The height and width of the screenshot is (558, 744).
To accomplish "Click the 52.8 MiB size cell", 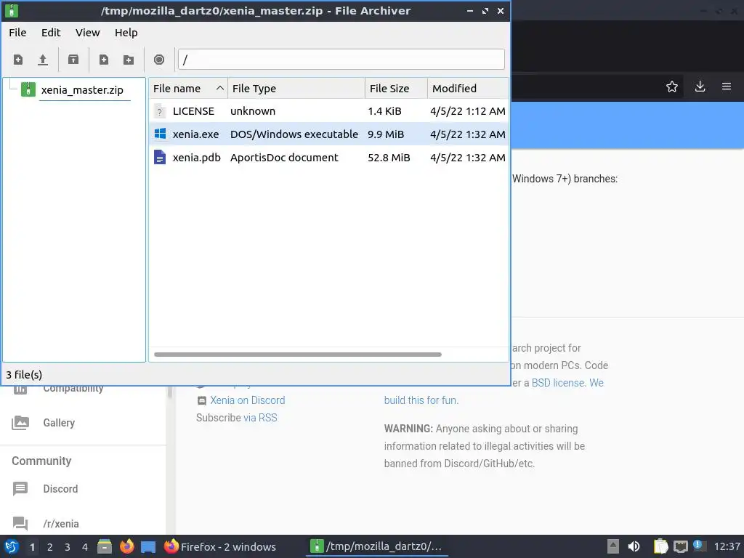I will click(389, 158).
